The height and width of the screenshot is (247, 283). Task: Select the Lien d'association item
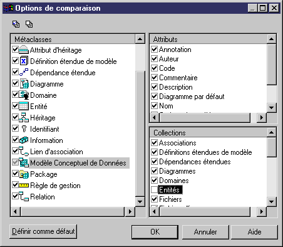point(56,152)
